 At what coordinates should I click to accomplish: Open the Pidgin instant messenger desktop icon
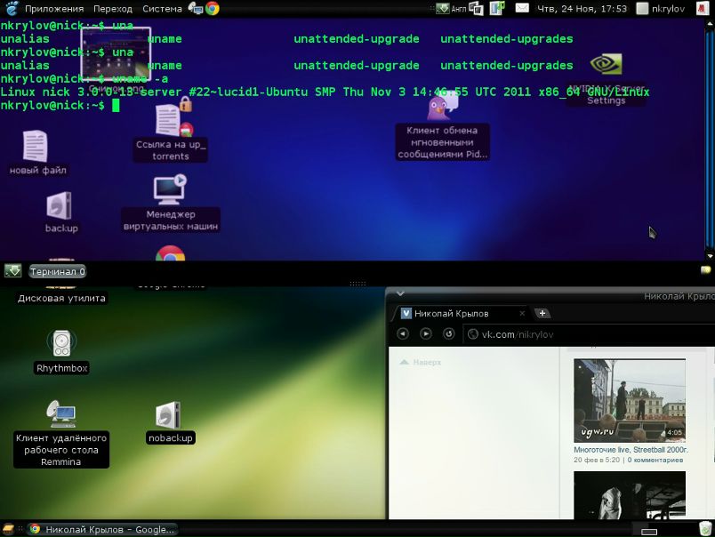click(x=441, y=108)
